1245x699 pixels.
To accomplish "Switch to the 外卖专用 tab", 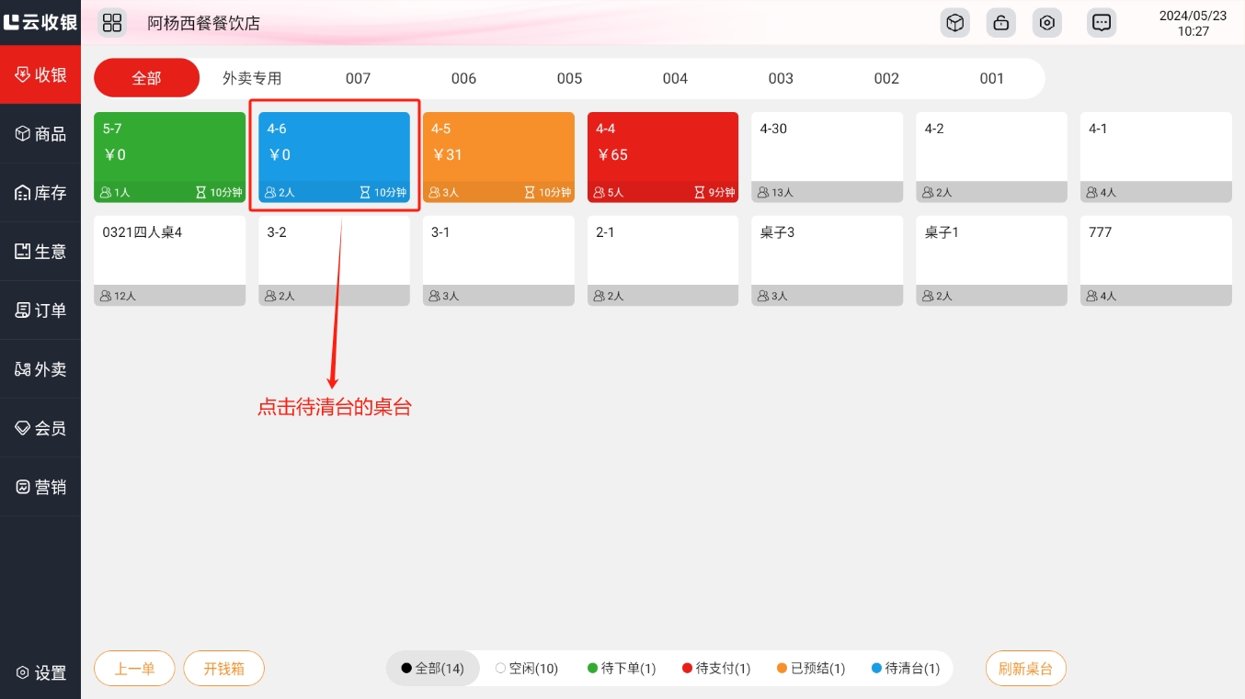I will tap(252, 79).
